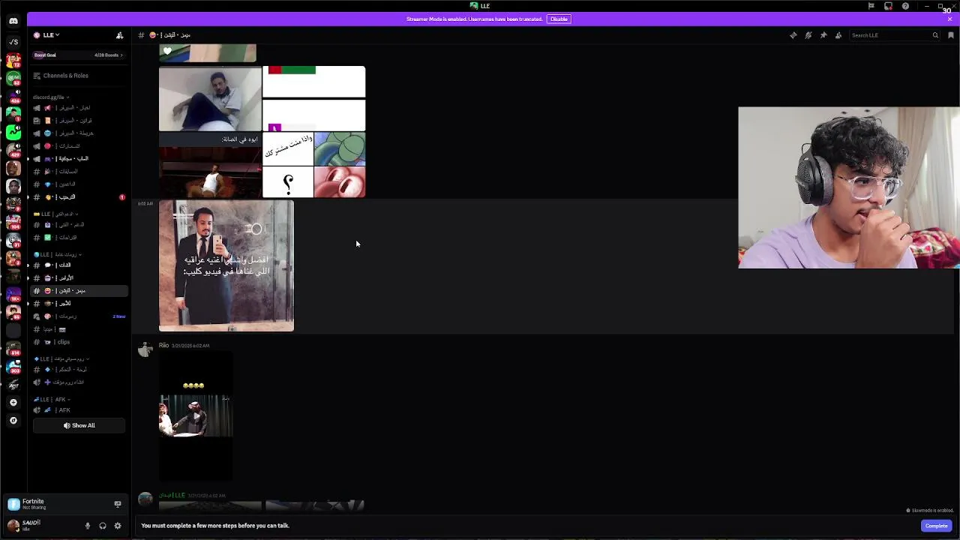Toggle microphone mute in user panel
Screen dimensions: 960x540
coord(88,526)
